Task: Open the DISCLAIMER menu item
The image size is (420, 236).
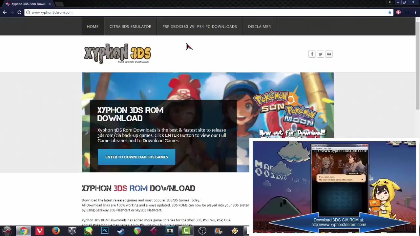Action: (x=259, y=27)
